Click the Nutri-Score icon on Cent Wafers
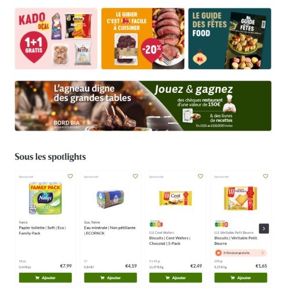Viewport: 283px width, 296px height. pyautogui.click(x=156, y=224)
